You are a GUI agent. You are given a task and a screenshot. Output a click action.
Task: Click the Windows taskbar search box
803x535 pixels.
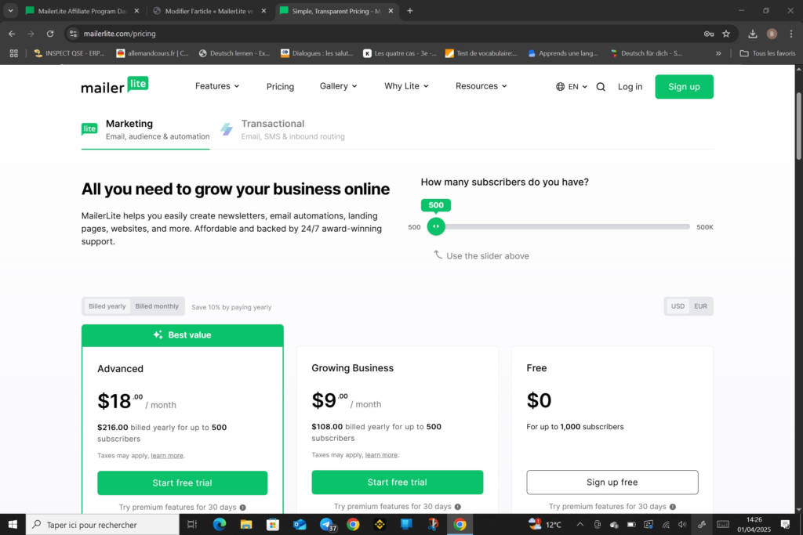point(103,524)
